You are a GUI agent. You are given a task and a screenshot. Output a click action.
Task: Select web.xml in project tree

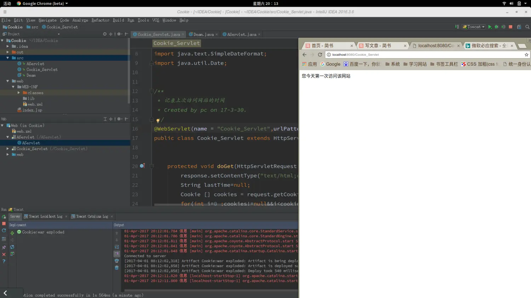(33, 104)
